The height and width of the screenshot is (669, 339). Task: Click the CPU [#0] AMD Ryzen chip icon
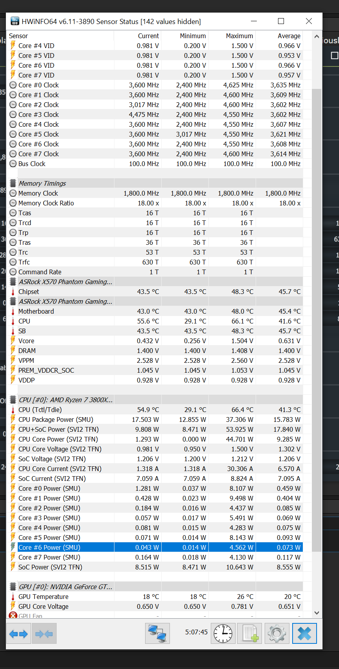[x=13, y=400]
